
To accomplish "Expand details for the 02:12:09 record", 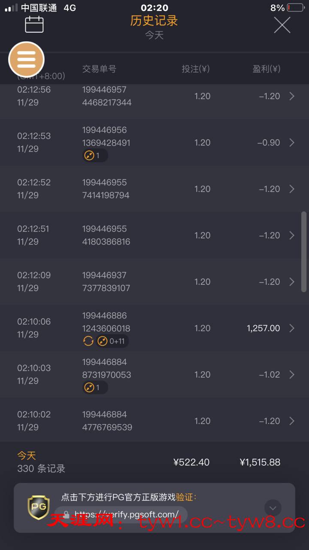I will [292, 282].
